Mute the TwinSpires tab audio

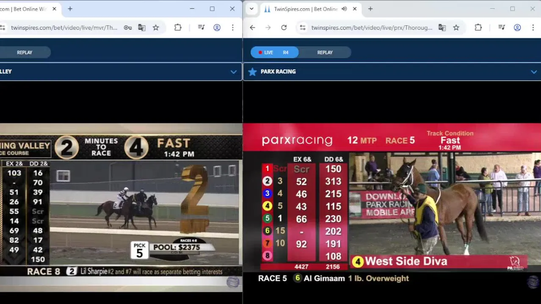[x=344, y=9]
